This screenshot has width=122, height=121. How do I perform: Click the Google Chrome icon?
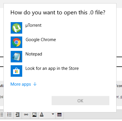[16, 42]
